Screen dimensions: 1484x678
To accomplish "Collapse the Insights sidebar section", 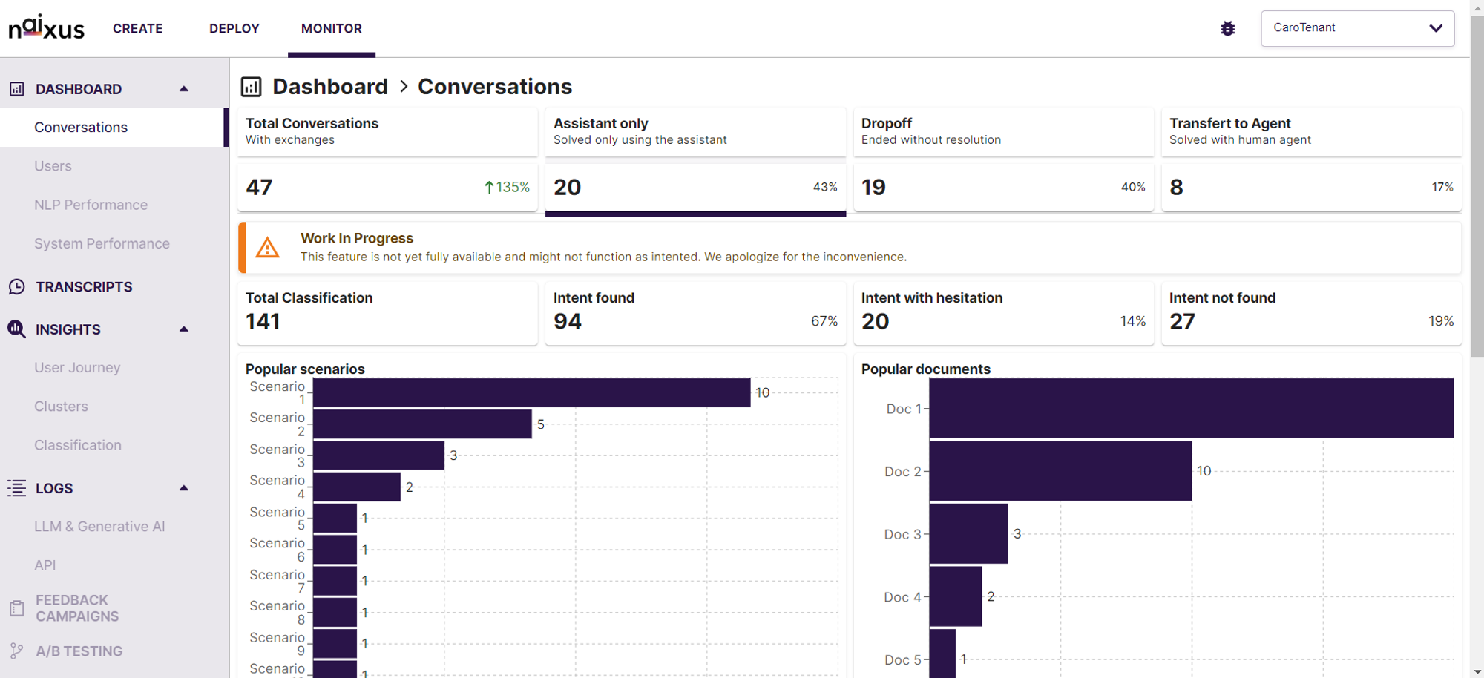I will [184, 329].
